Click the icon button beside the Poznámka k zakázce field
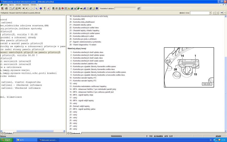 click(139, 8)
